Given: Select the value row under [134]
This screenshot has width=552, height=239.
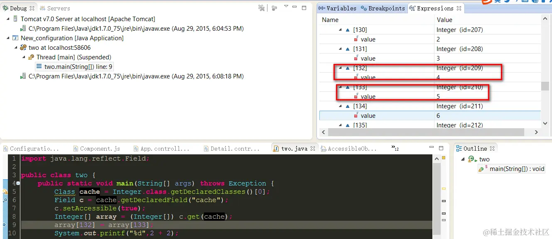Looking at the screenshot, I should point(430,116).
